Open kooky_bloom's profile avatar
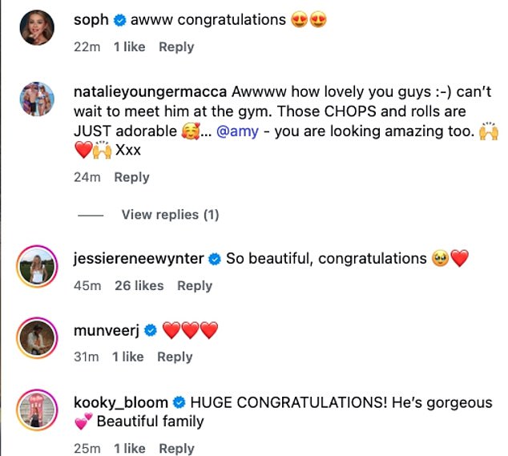The width and height of the screenshot is (508, 456). pyautogui.click(x=36, y=411)
